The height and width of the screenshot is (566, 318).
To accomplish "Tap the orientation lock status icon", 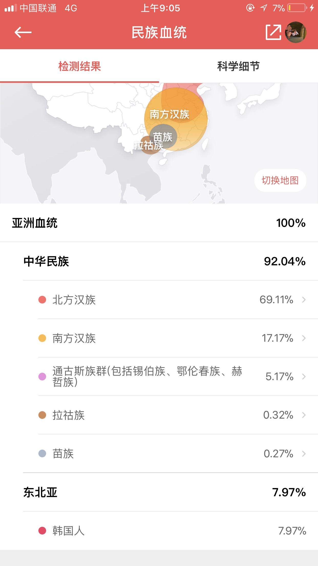I will (250, 8).
